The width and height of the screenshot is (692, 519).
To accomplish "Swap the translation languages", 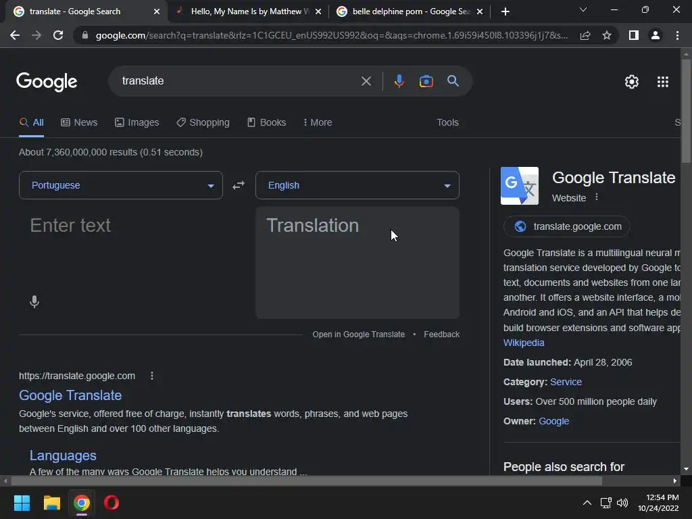I will pyautogui.click(x=239, y=185).
